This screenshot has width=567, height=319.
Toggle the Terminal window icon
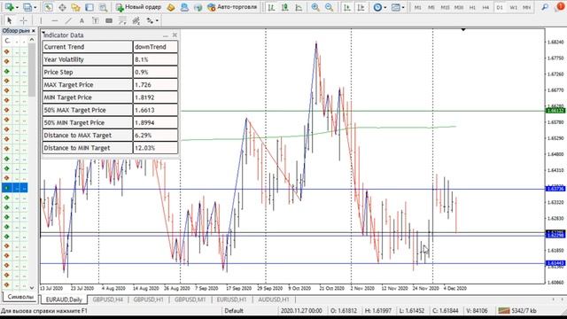(89, 7)
